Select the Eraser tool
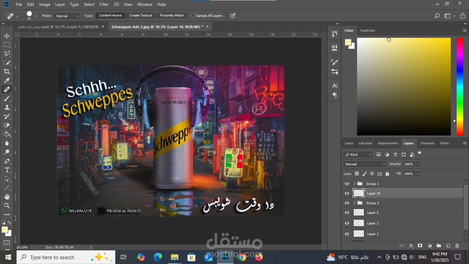Viewport: 469px width, 264px height. (x=7, y=125)
